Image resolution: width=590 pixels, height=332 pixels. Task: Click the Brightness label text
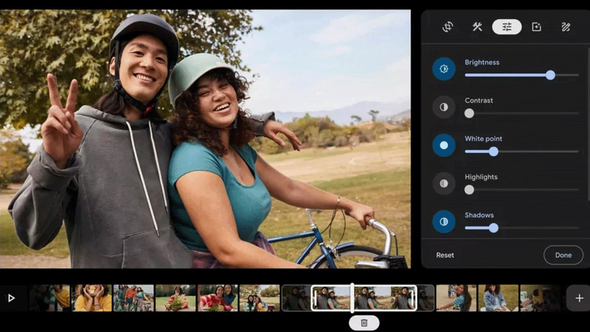(x=482, y=62)
